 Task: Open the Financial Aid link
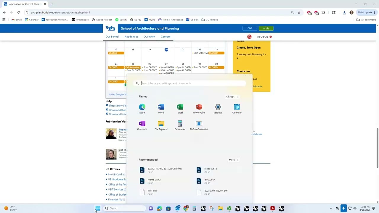pos(115,200)
